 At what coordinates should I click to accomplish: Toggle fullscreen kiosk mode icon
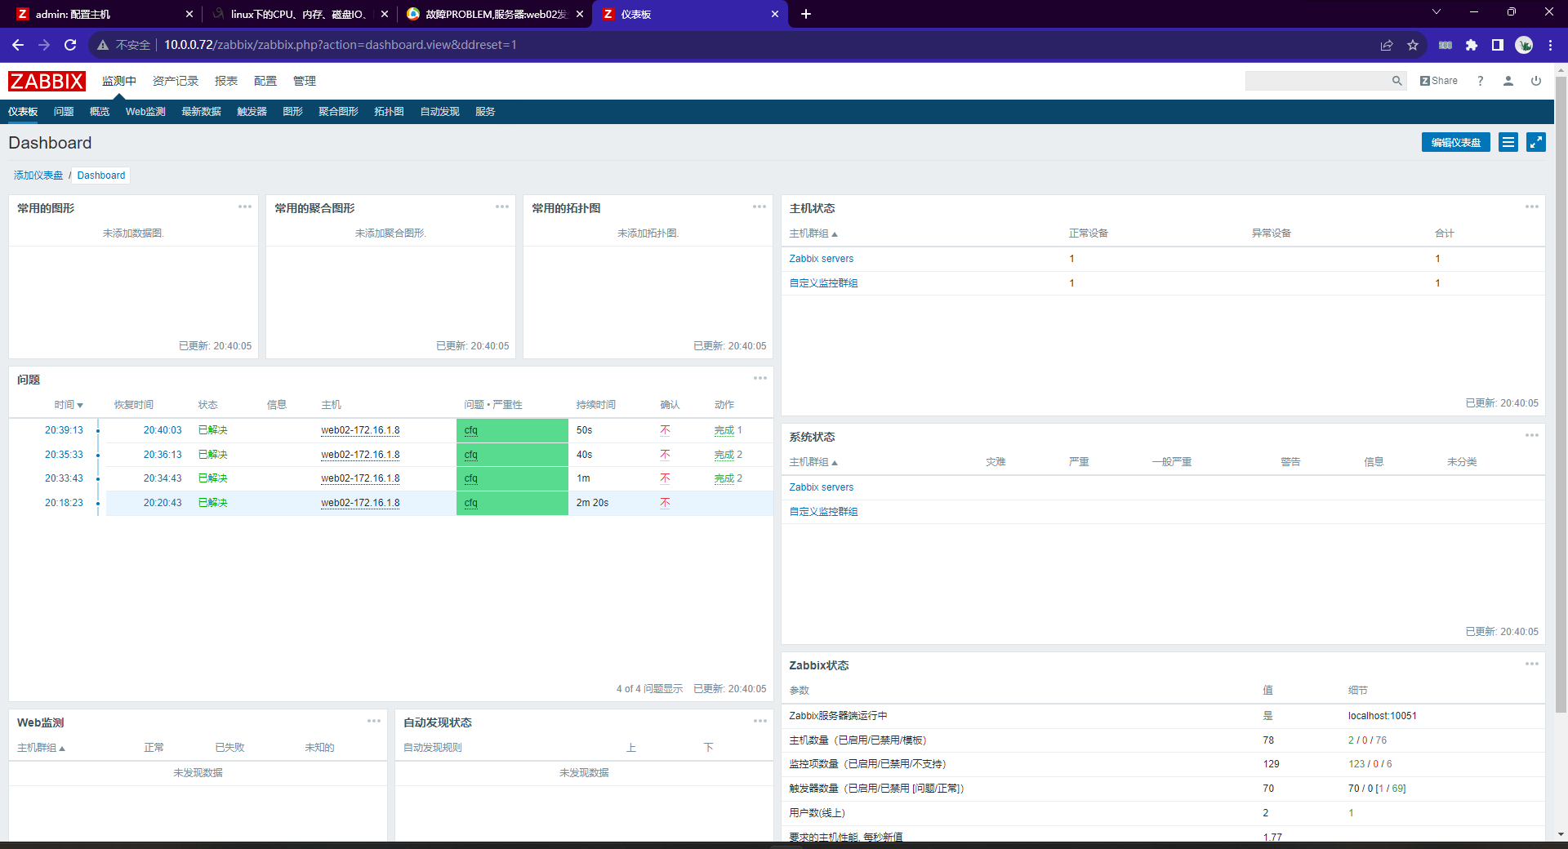(x=1536, y=142)
